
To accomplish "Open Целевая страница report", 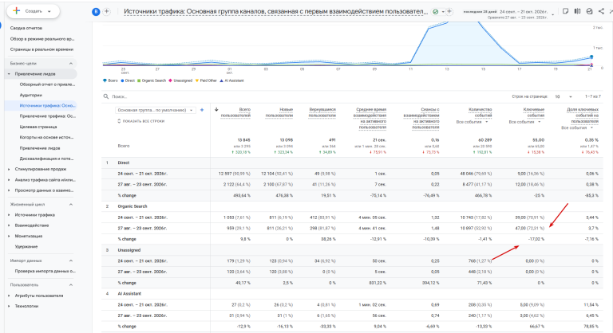I will point(38,127).
